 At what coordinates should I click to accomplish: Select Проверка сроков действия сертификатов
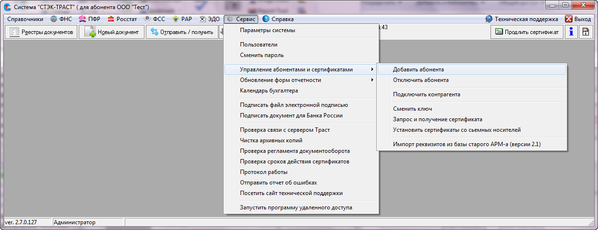[x=301, y=161]
